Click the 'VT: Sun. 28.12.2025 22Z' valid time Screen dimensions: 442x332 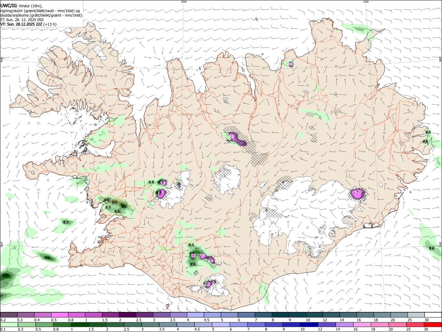click(x=21, y=24)
